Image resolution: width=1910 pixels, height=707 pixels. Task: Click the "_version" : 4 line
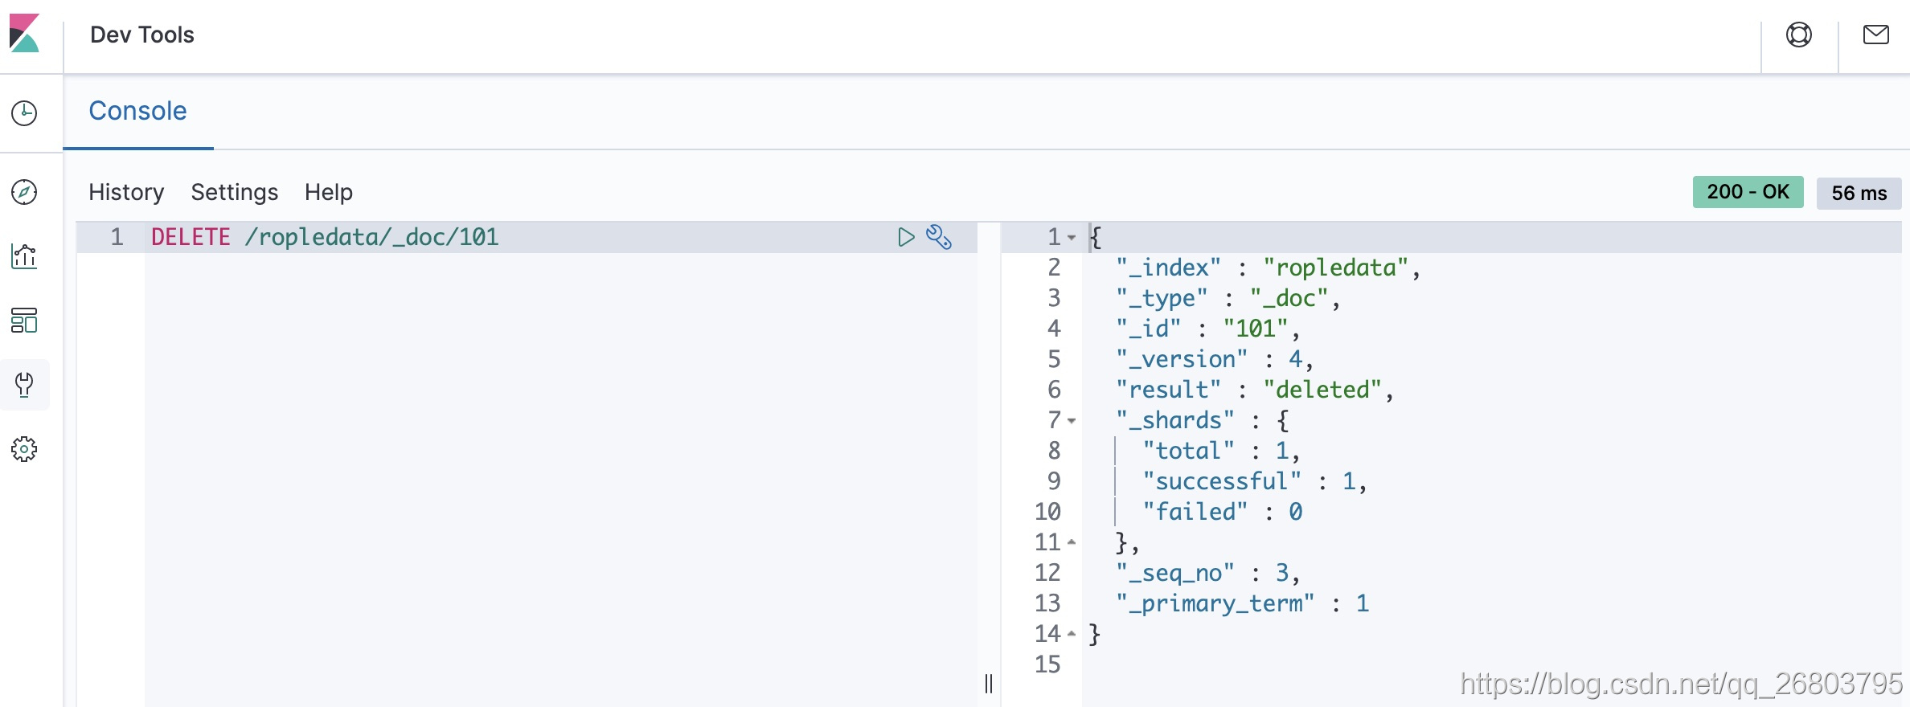(1214, 359)
